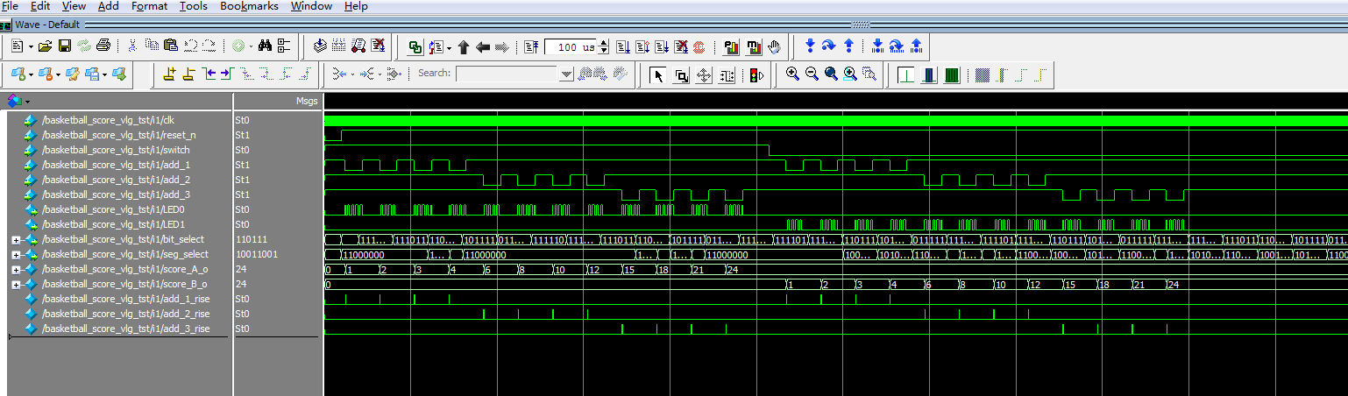Activate Pan mode four-arrow icon
Viewport: 1348px width, 396px height.
704,75
